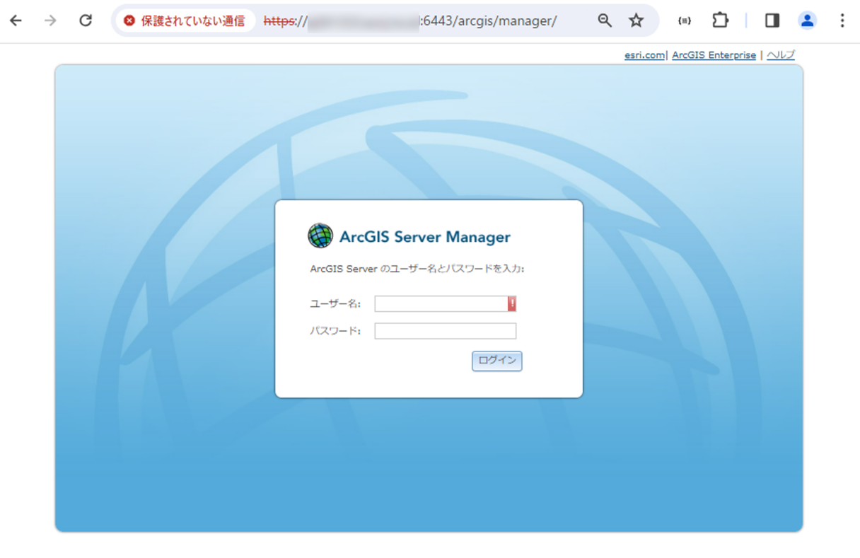Click the address bar URL
Image resolution: width=860 pixels, height=558 pixels.
pos(410,21)
